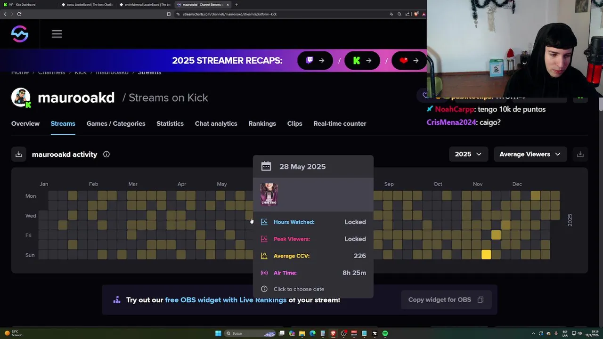This screenshot has width=603, height=339.
Task: Click the Home breadcrumb link
Action: (20, 72)
